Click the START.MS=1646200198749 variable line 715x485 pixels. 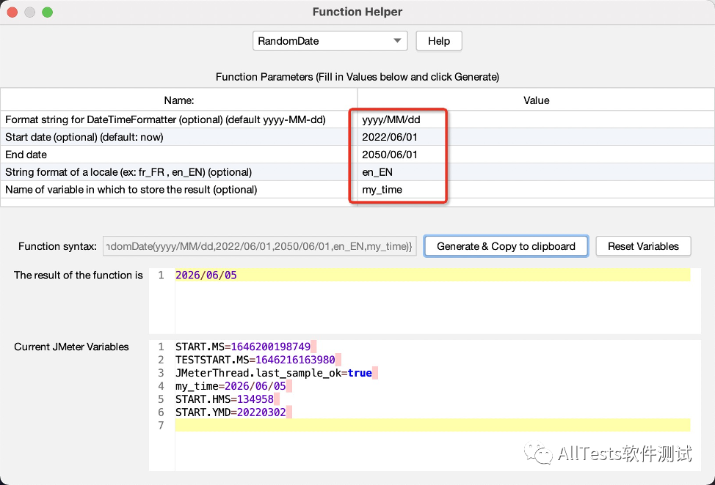coord(245,347)
